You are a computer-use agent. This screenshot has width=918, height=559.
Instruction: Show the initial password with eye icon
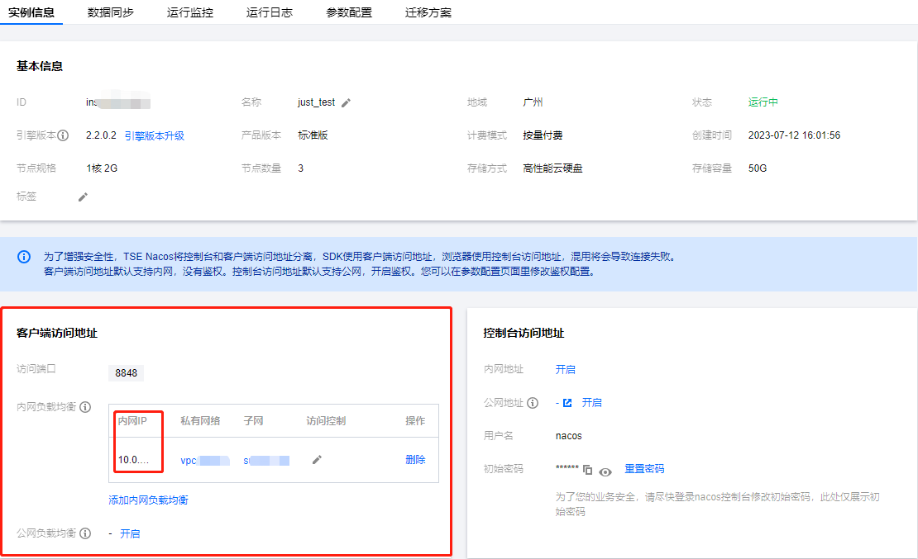tap(605, 471)
